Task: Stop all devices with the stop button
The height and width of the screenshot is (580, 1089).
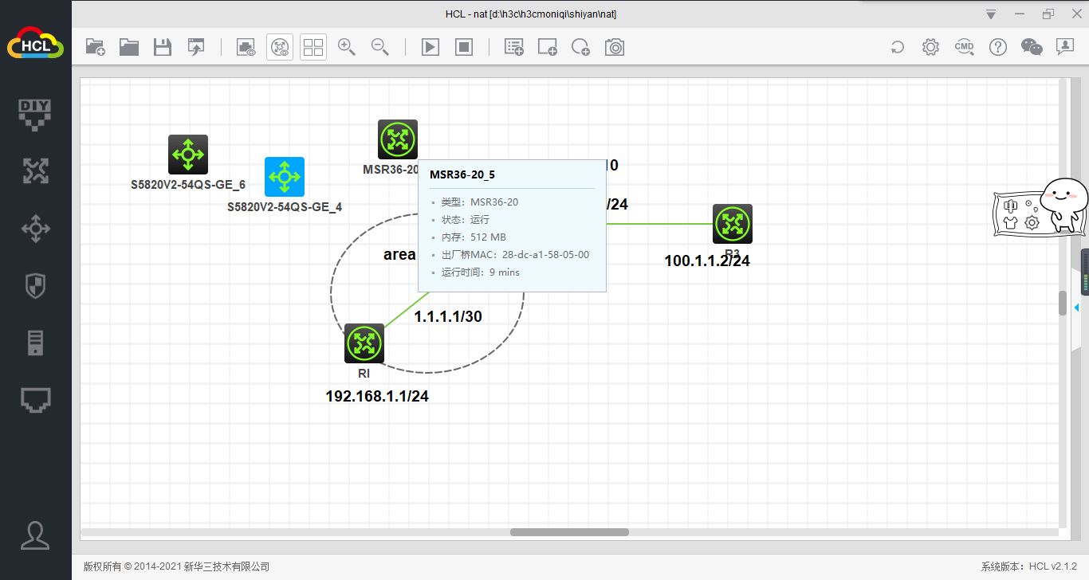Action: [x=464, y=47]
